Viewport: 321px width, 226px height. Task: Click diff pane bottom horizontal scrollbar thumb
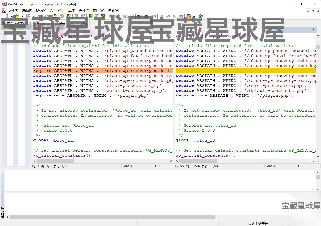click(x=112, y=217)
